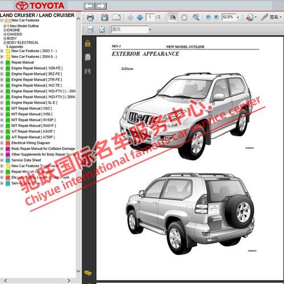The height and width of the screenshot is (284, 284).
Task: Zoom in with the plus circle button
Action: coord(216,17)
